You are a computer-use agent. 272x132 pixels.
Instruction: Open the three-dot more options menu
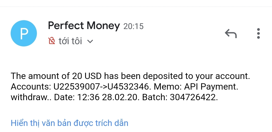click(x=258, y=33)
